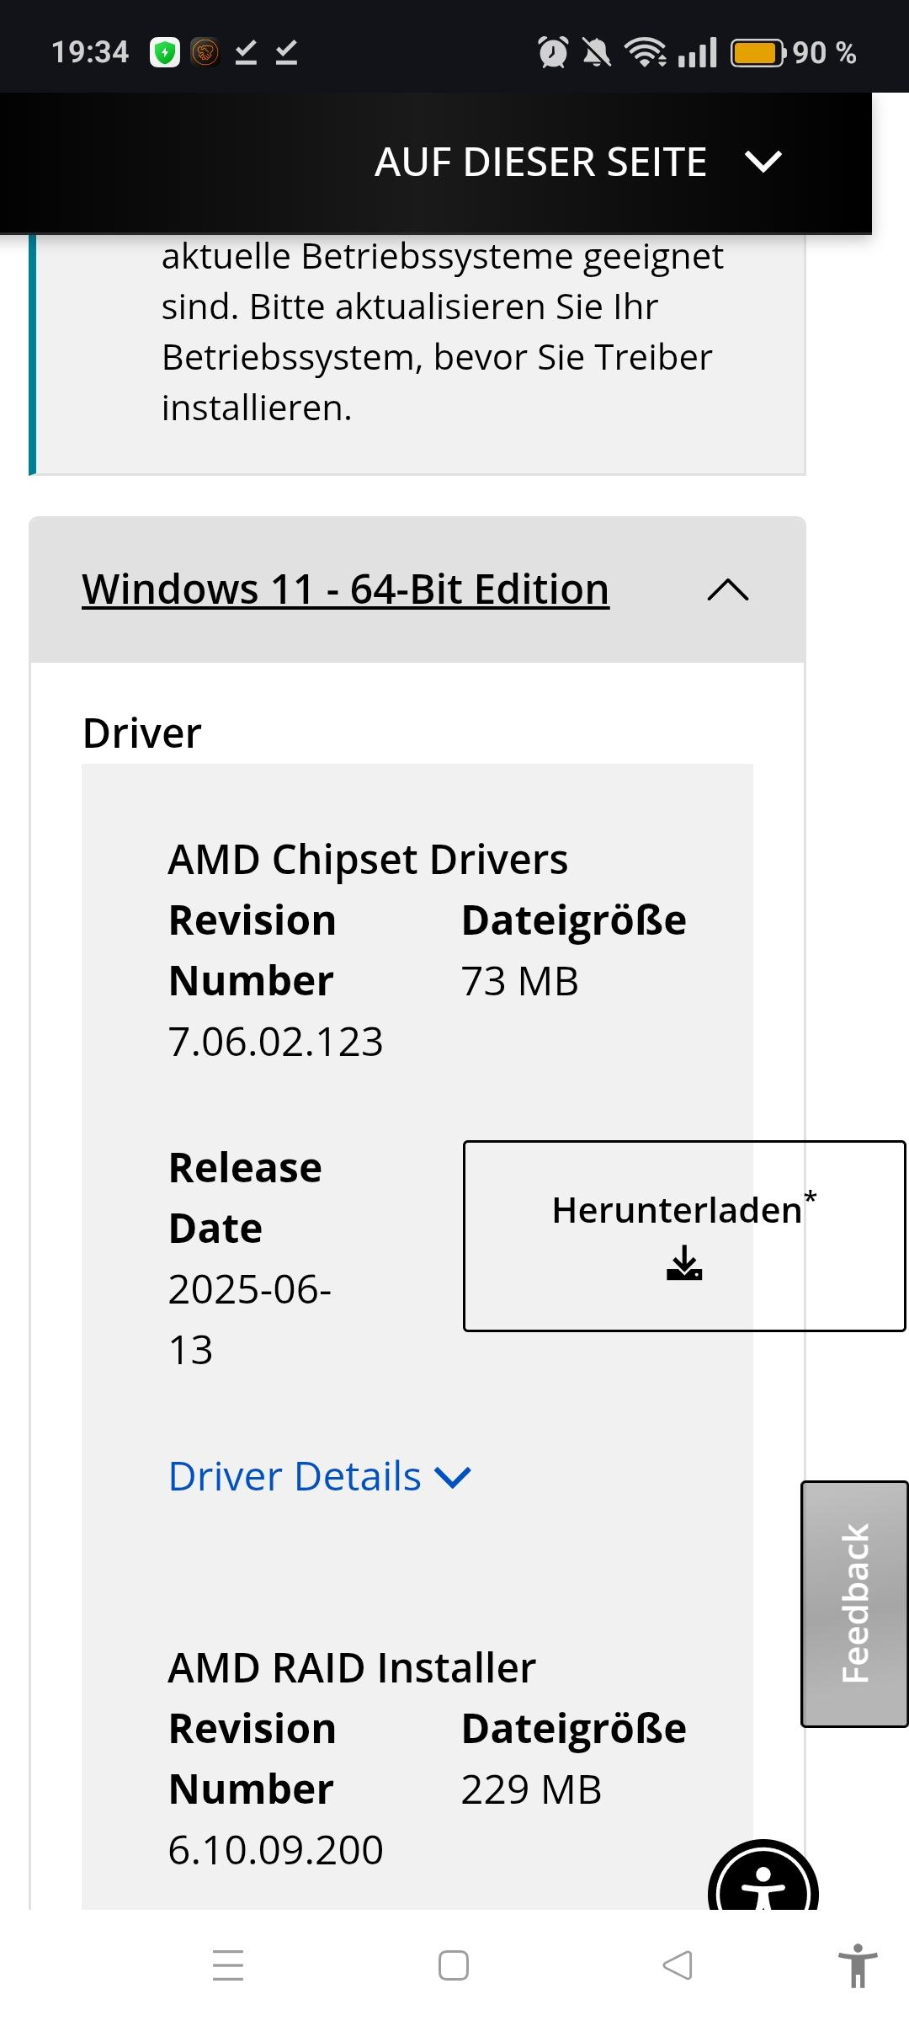Screen dimensions: 909x2021
Task: Tap the green shield status icon
Action: (x=165, y=52)
